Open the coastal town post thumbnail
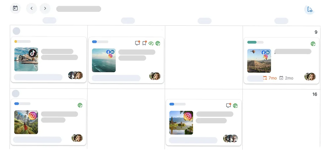 [x=26, y=59]
